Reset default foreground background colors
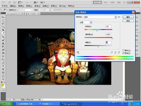The image size is (141, 106). click(2, 82)
